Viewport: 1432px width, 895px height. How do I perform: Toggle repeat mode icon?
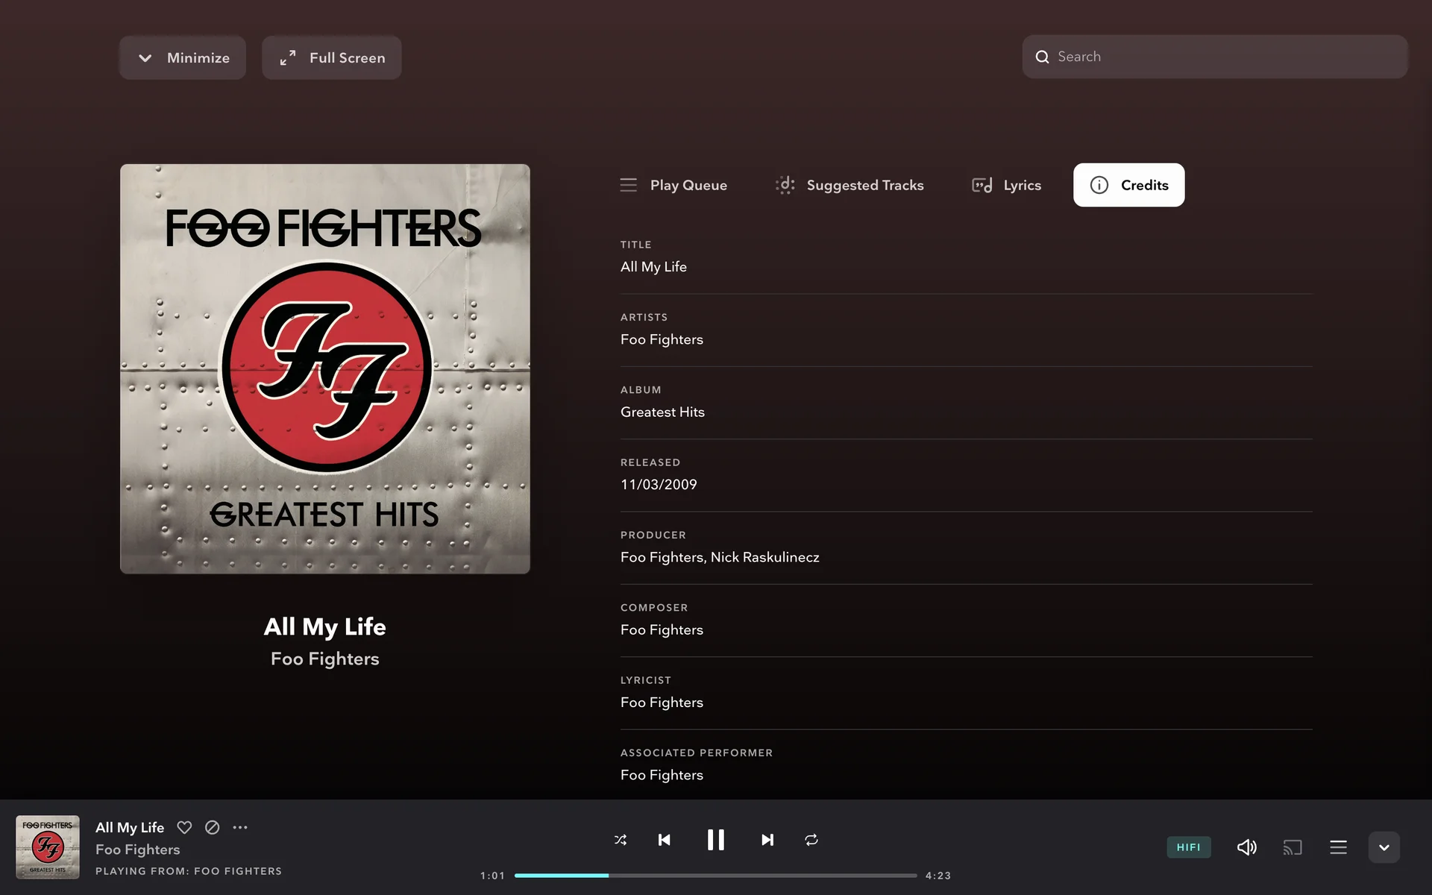(x=811, y=840)
